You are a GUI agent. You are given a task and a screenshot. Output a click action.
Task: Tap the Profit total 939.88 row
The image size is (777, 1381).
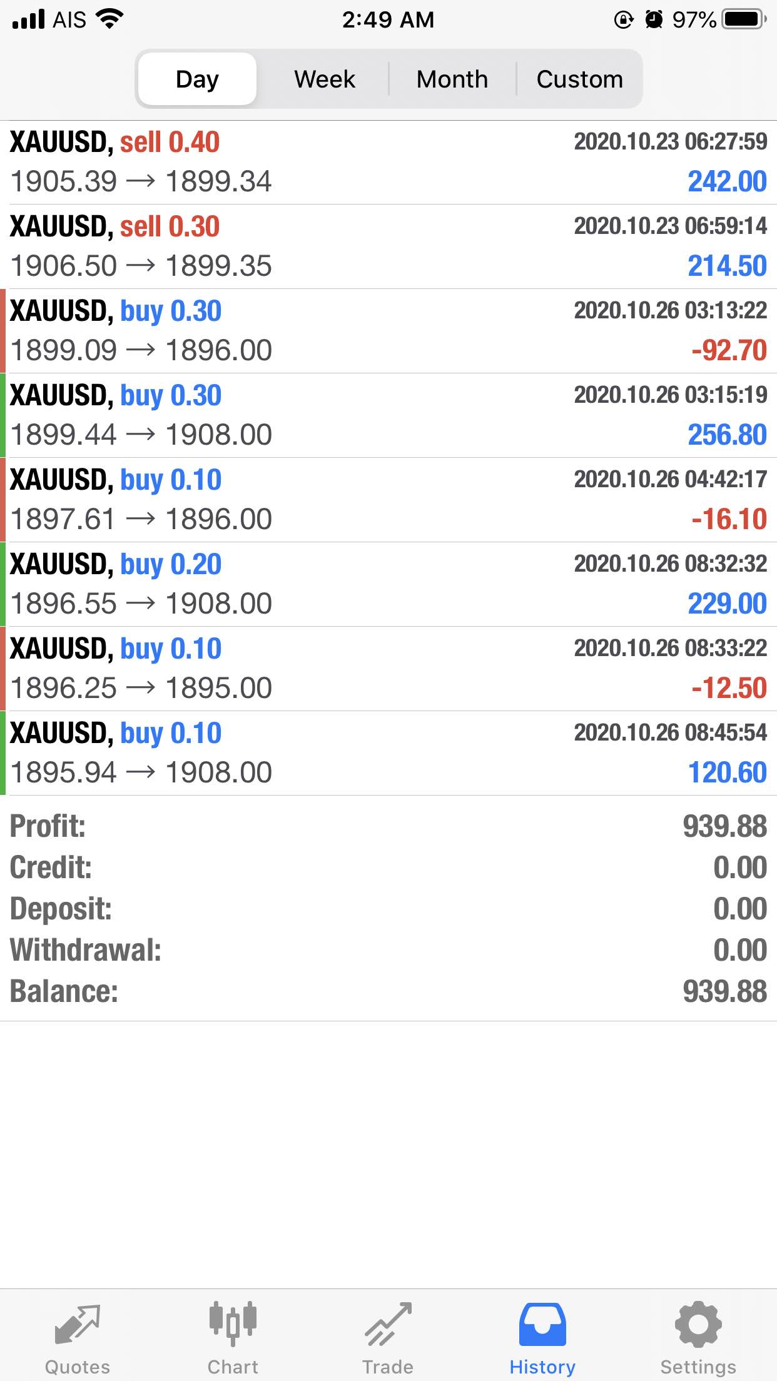click(388, 826)
